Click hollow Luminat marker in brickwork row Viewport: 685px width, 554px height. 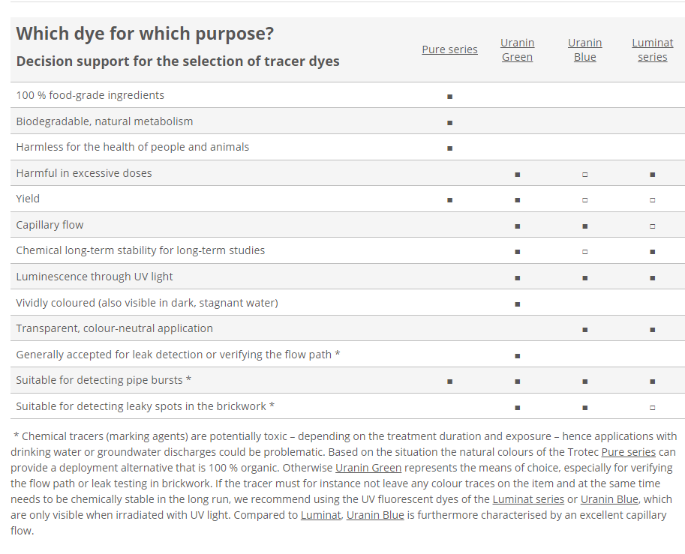coord(652,407)
